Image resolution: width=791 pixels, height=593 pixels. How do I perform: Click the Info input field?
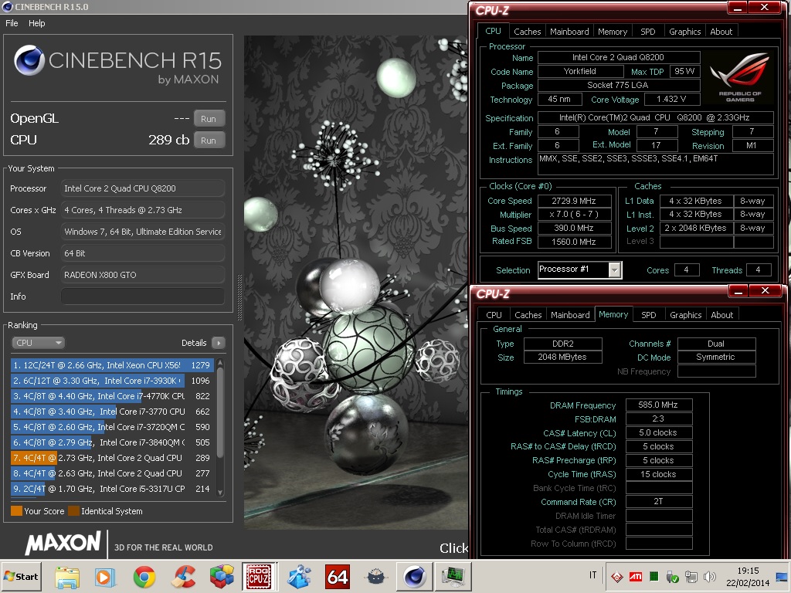click(143, 296)
